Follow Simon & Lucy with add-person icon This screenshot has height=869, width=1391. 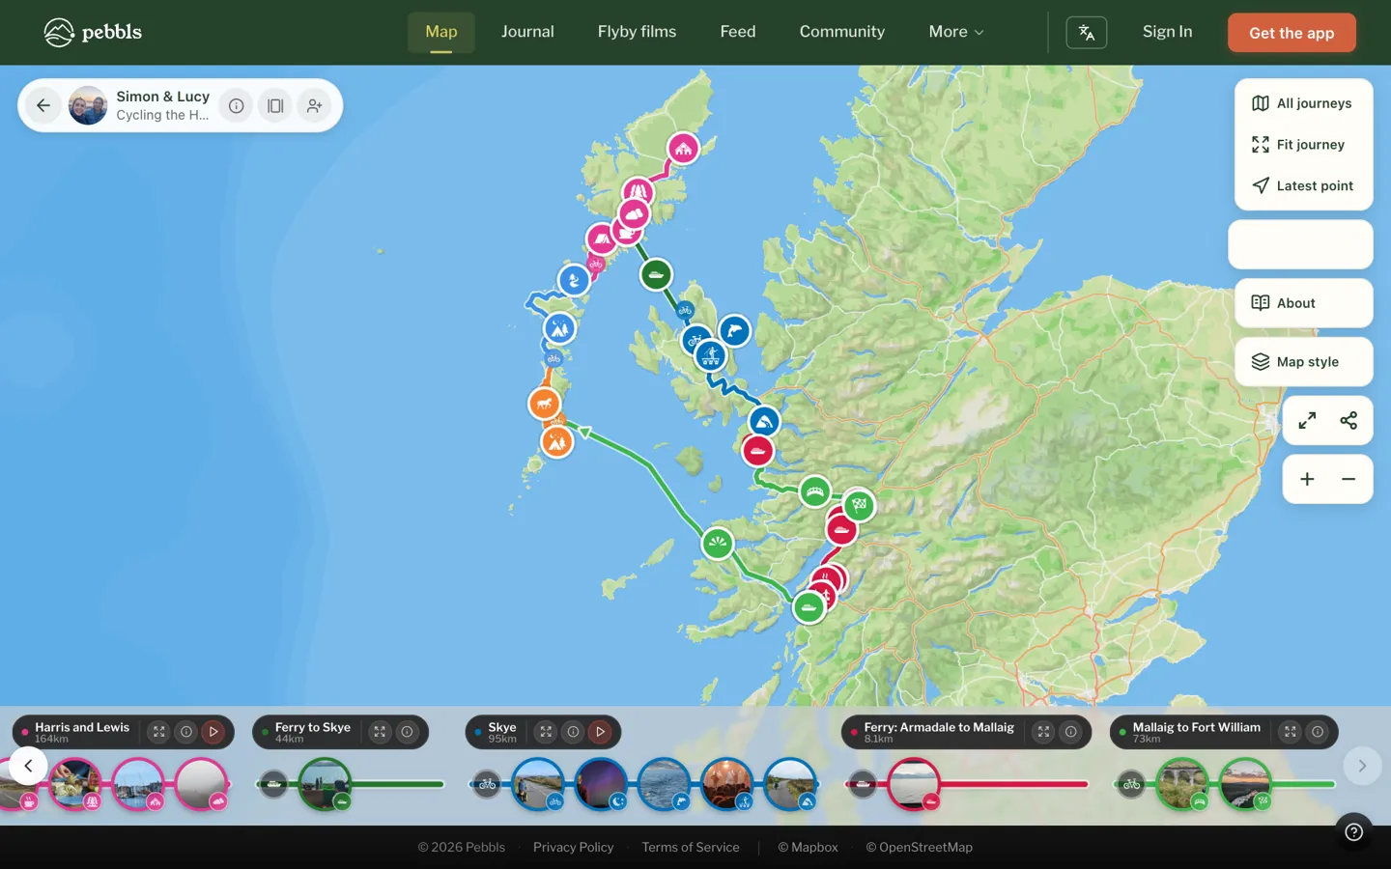pos(314,105)
